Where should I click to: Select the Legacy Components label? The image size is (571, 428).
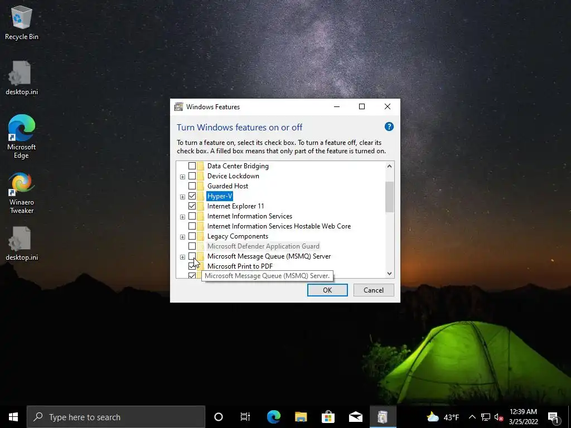coord(238,236)
